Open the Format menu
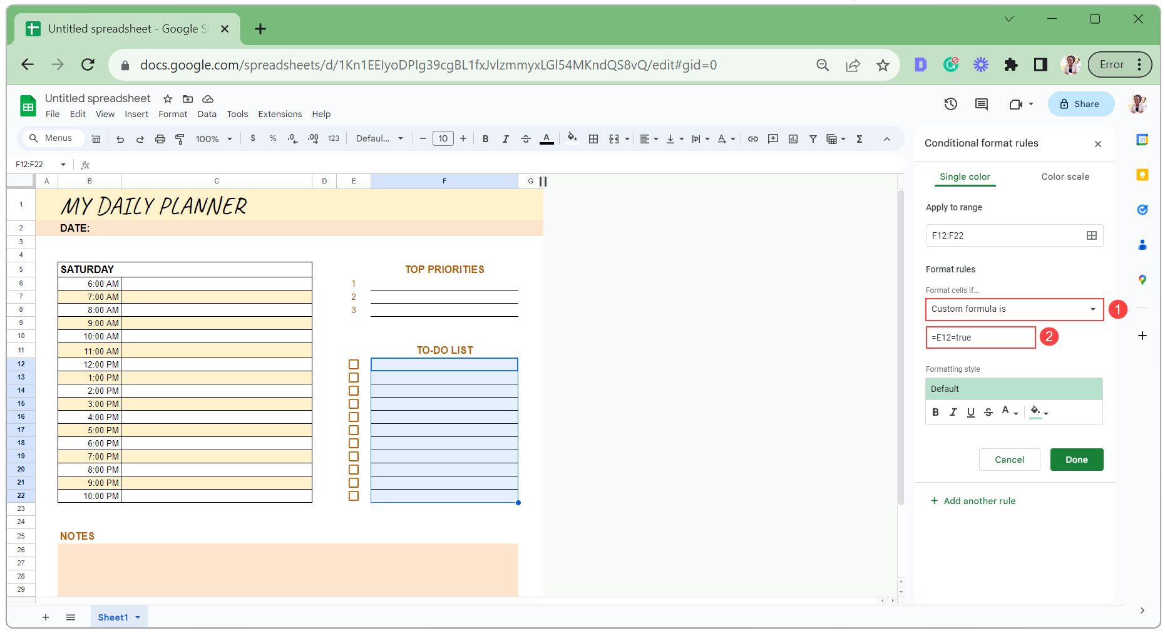Viewport: 1165px width, 633px height. pyautogui.click(x=173, y=114)
